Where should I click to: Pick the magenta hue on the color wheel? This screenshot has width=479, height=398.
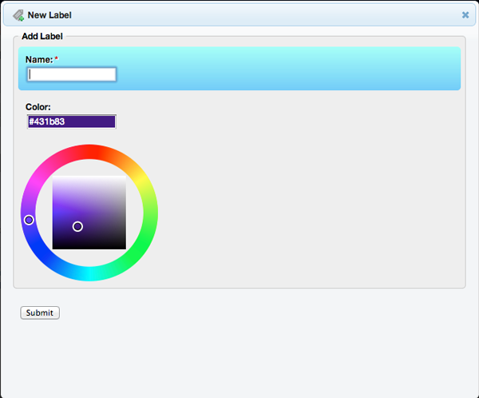(37, 182)
